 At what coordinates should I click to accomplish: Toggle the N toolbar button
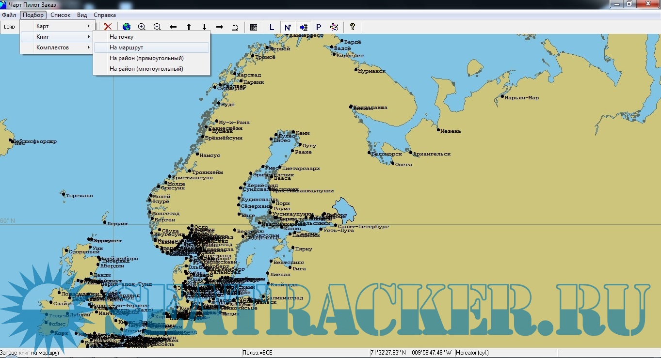(288, 27)
